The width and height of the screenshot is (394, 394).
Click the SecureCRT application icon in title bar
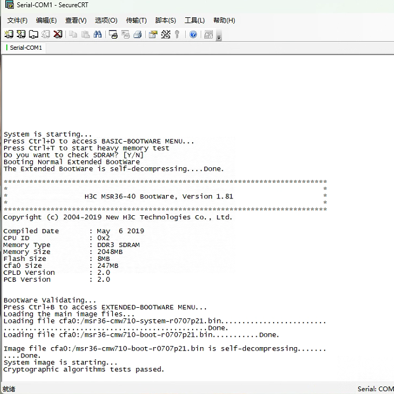[10, 5]
